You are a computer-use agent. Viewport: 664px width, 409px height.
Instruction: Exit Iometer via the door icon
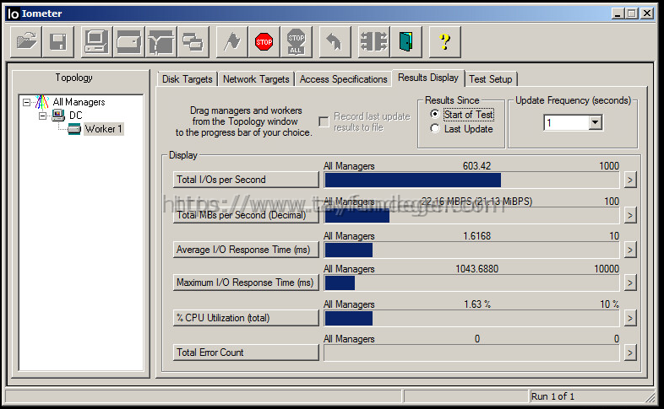point(405,42)
